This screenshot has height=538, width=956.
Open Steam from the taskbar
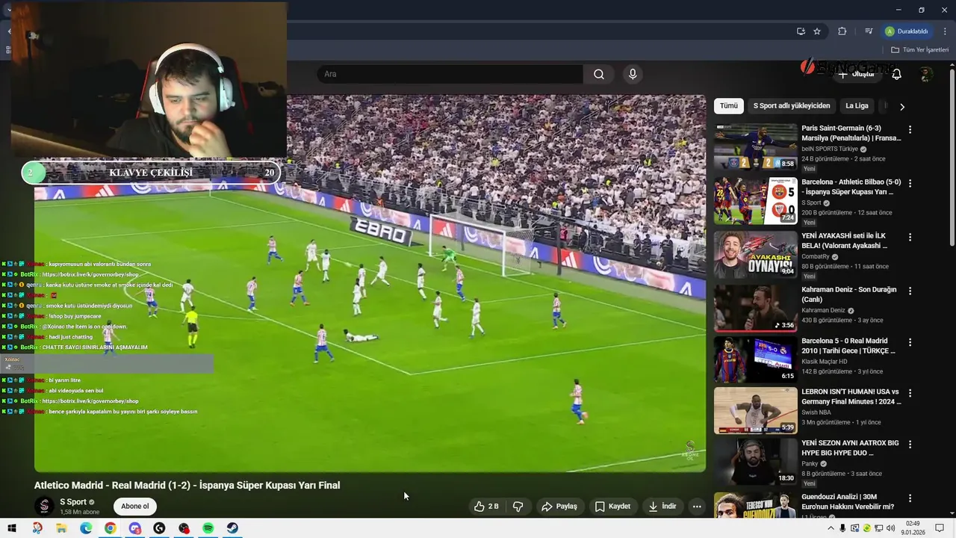click(233, 528)
